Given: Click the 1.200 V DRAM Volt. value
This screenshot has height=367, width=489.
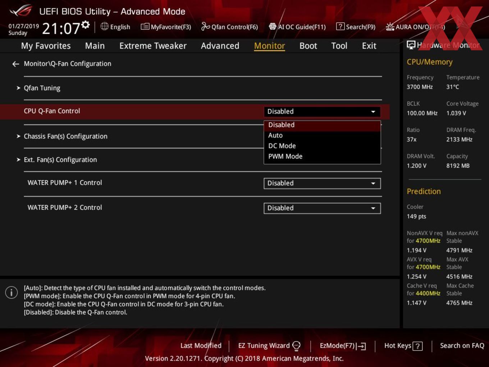Looking at the screenshot, I should tap(416, 166).
